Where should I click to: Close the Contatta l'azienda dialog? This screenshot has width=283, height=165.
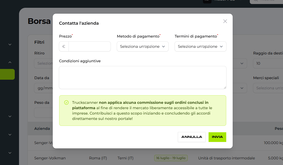coord(225,21)
